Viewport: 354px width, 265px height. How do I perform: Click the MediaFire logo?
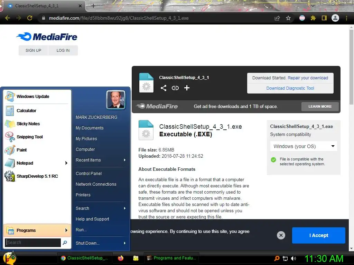[x=47, y=37]
